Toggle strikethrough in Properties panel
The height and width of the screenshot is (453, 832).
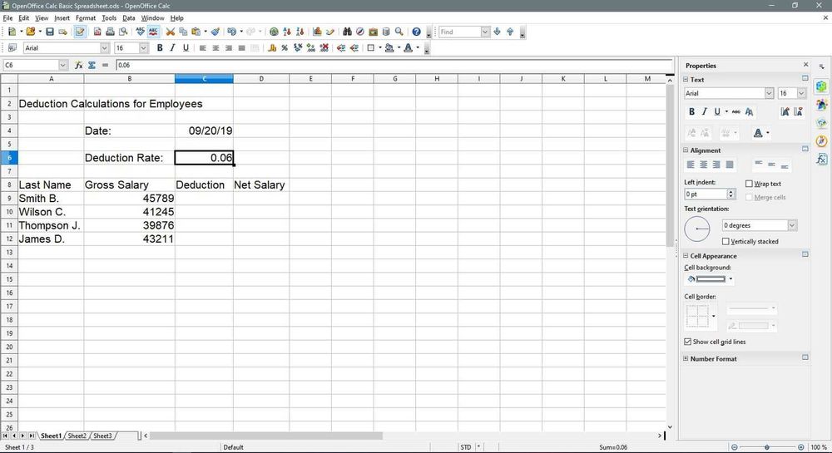coord(736,111)
